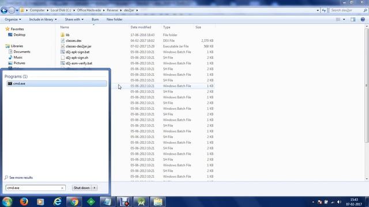Select d2j-asm-verify.bat file
The width and height of the screenshot is (369, 207).
click(79, 63)
